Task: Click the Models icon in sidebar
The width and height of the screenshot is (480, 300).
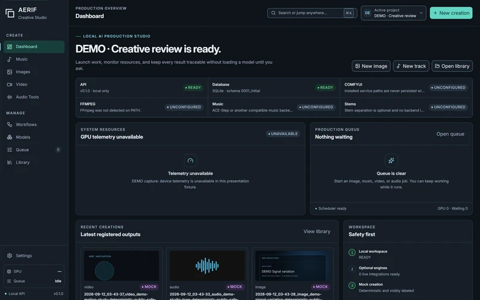Action: click(10, 137)
